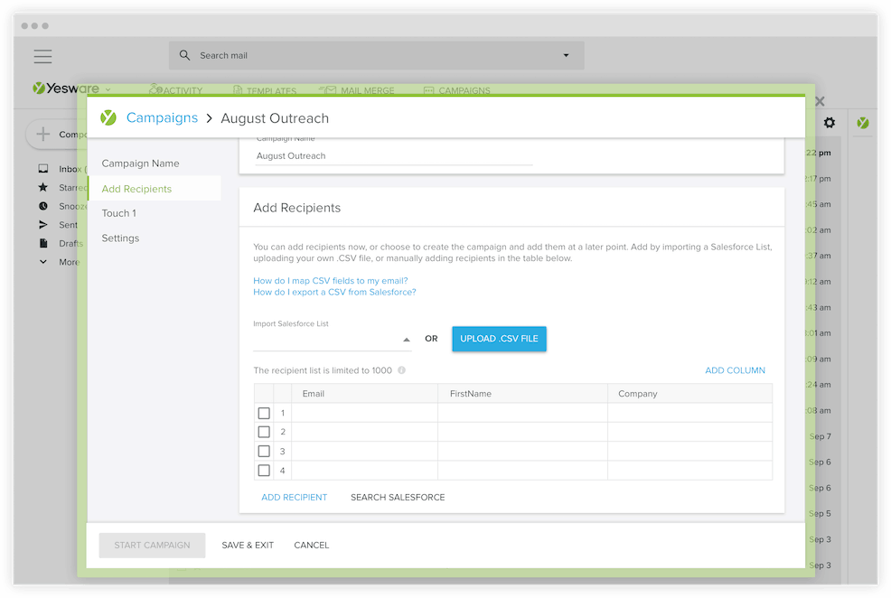This screenshot has height=598, width=891.
Task: Click the Yesware sidebar icon at right
Action: tap(863, 123)
